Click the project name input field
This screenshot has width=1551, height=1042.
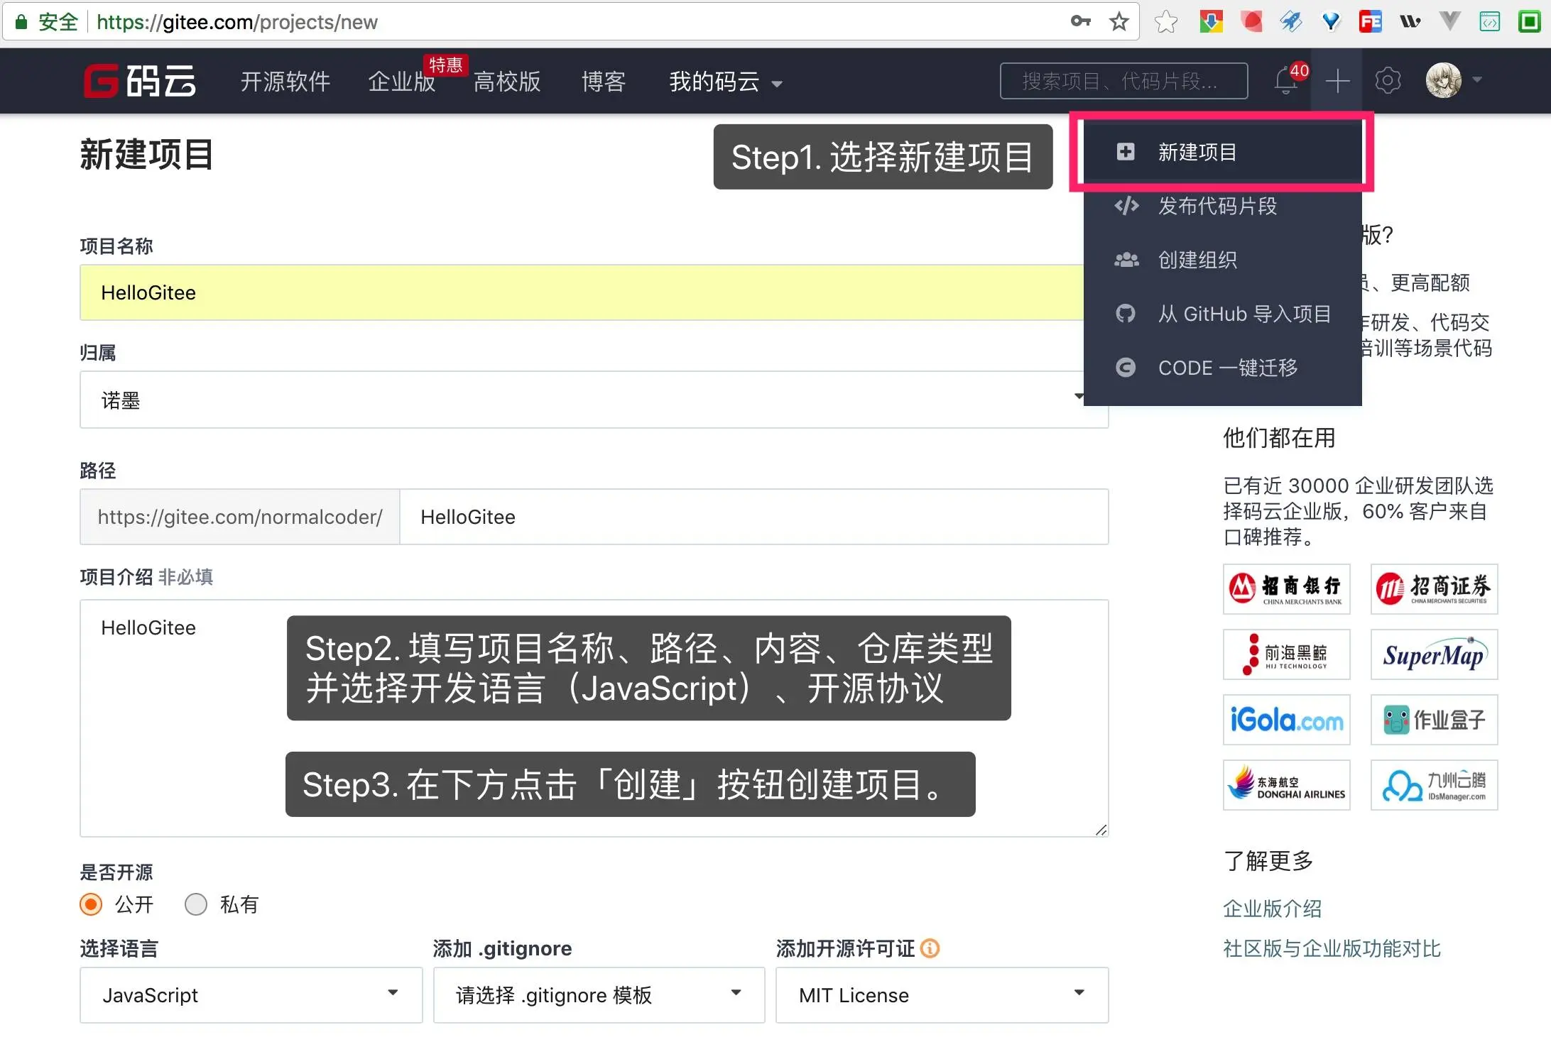581,292
